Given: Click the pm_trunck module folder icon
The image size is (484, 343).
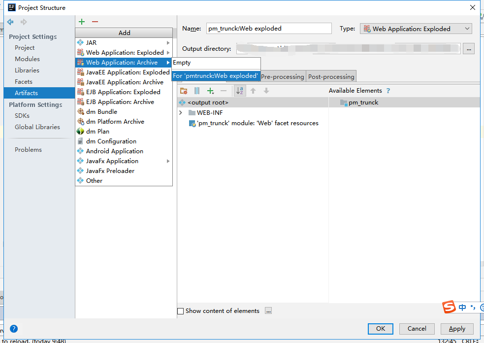Looking at the screenshot, I should point(344,103).
